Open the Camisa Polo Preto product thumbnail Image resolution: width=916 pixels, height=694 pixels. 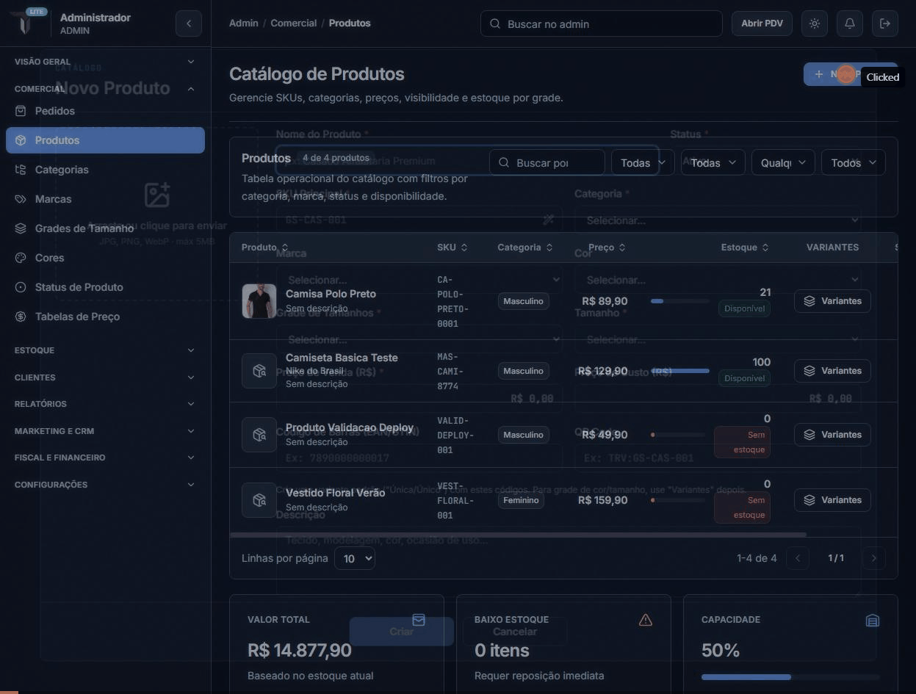click(259, 301)
